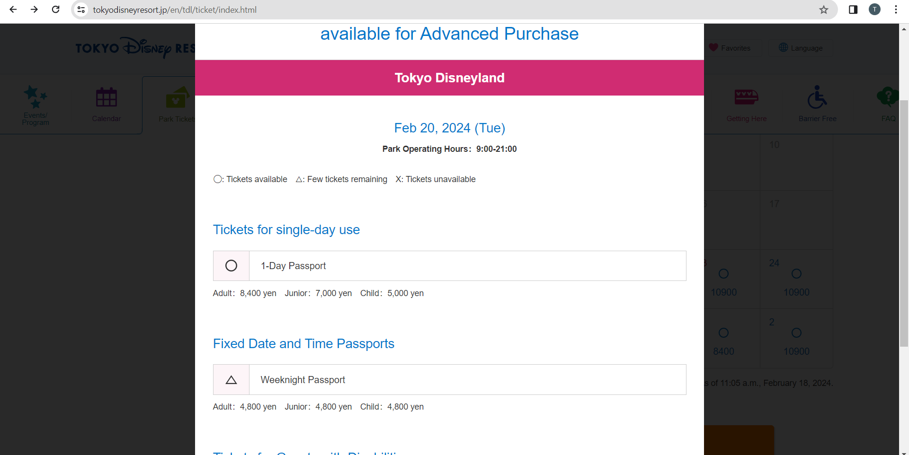Select the 1-Day Passport ticket row
Image resolution: width=909 pixels, height=455 pixels.
pyautogui.click(x=449, y=266)
